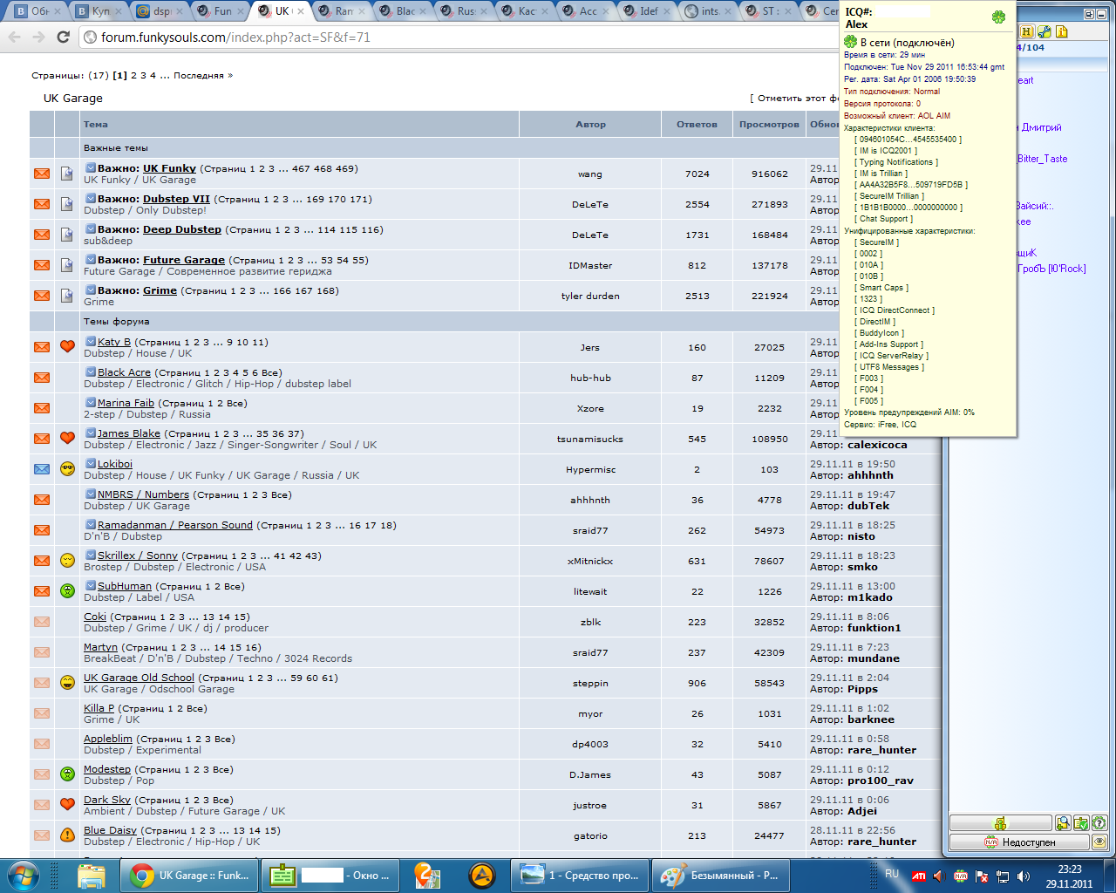This screenshot has width=1116, height=893.
Task: Switch to the 'ints' browser tab
Action: 707,11
